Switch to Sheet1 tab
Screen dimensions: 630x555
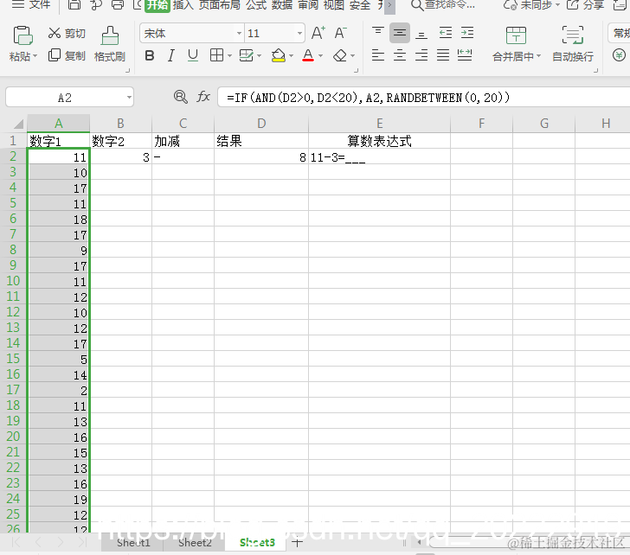tap(133, 543)
